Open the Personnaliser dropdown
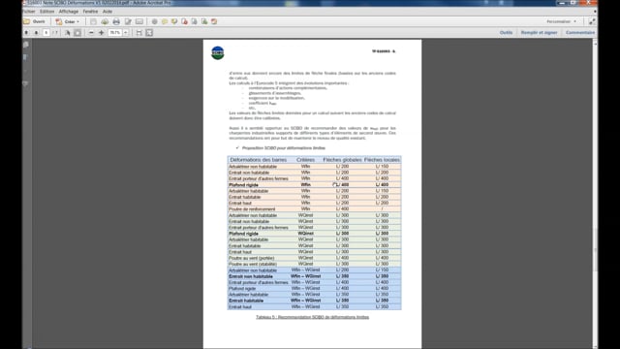This screenshot has width=620, height=349. pyautogui.click(x=562, y=21)
